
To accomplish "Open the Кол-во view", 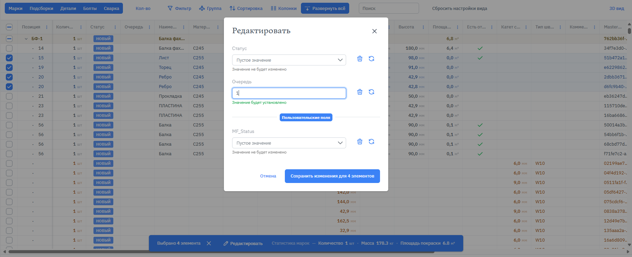I will (x=143, y=8).
